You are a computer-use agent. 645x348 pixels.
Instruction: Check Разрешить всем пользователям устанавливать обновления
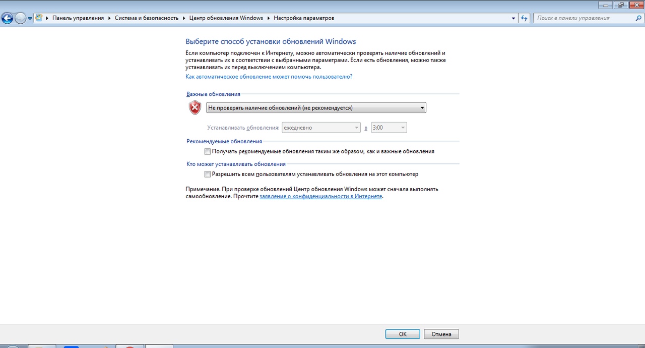pos(208,174)
